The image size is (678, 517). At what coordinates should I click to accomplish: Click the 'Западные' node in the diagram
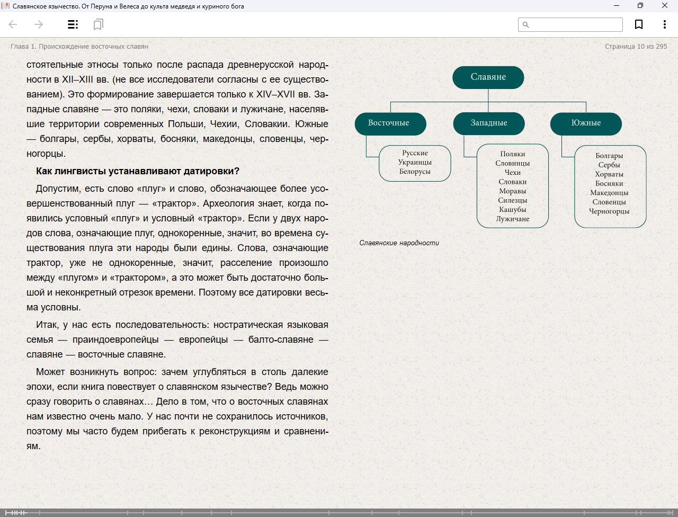click(488, 123)
